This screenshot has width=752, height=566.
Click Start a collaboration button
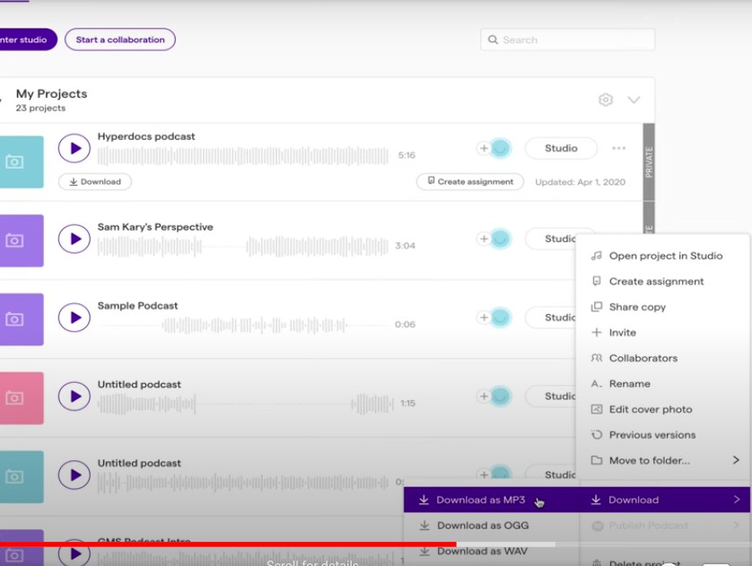[120, 39]
